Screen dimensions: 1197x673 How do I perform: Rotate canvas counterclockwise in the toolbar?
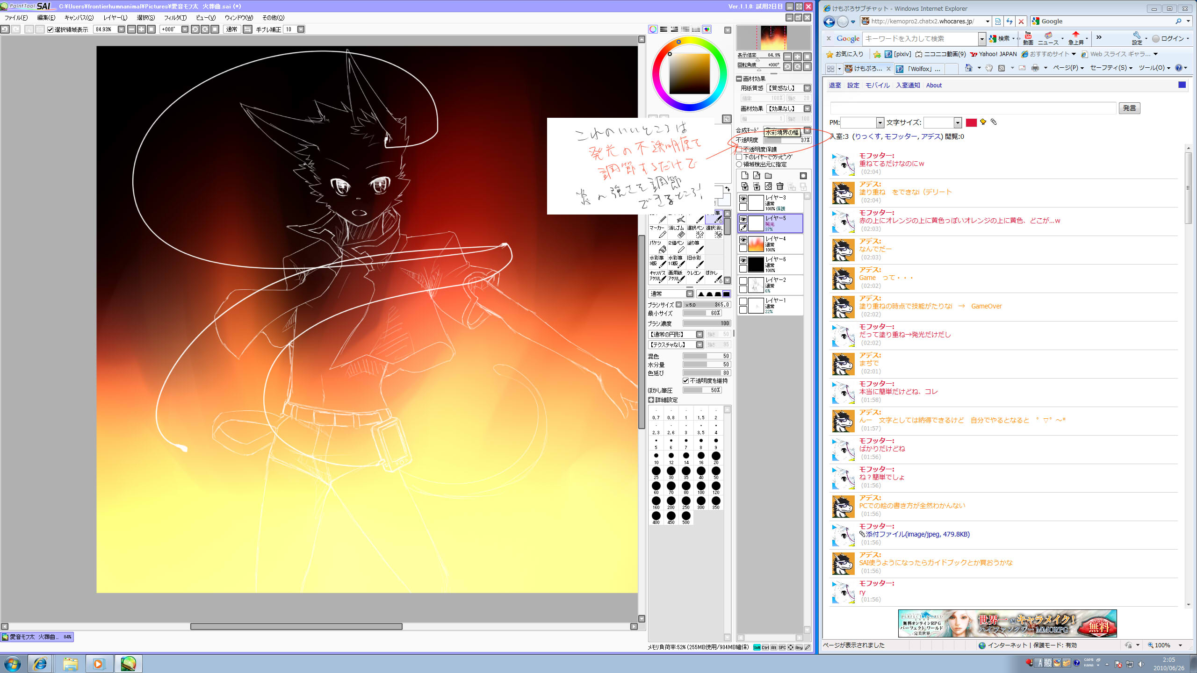[x=195, y=29]
